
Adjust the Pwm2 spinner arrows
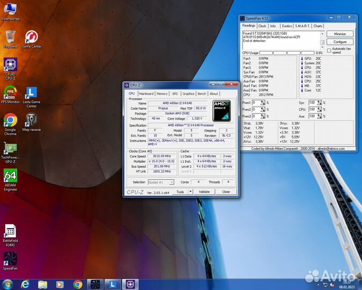point(263,109)
